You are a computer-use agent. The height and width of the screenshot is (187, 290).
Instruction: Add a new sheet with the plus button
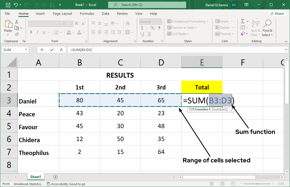click(55, 177)
